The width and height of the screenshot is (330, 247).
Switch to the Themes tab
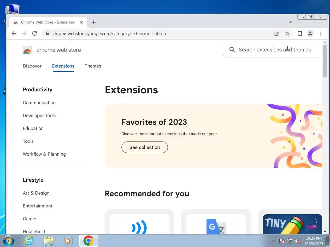(93, 66)
